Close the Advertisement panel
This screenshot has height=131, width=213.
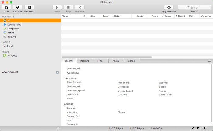[58, 72]
